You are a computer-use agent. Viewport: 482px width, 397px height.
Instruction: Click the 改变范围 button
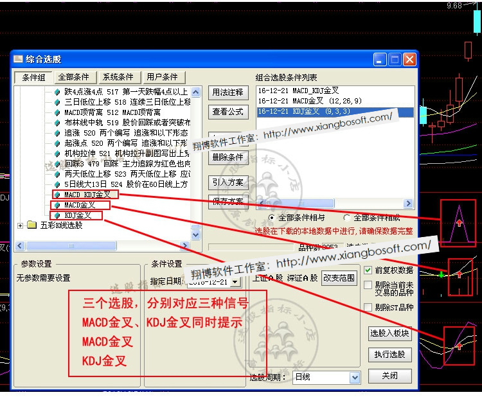point(339,278)
